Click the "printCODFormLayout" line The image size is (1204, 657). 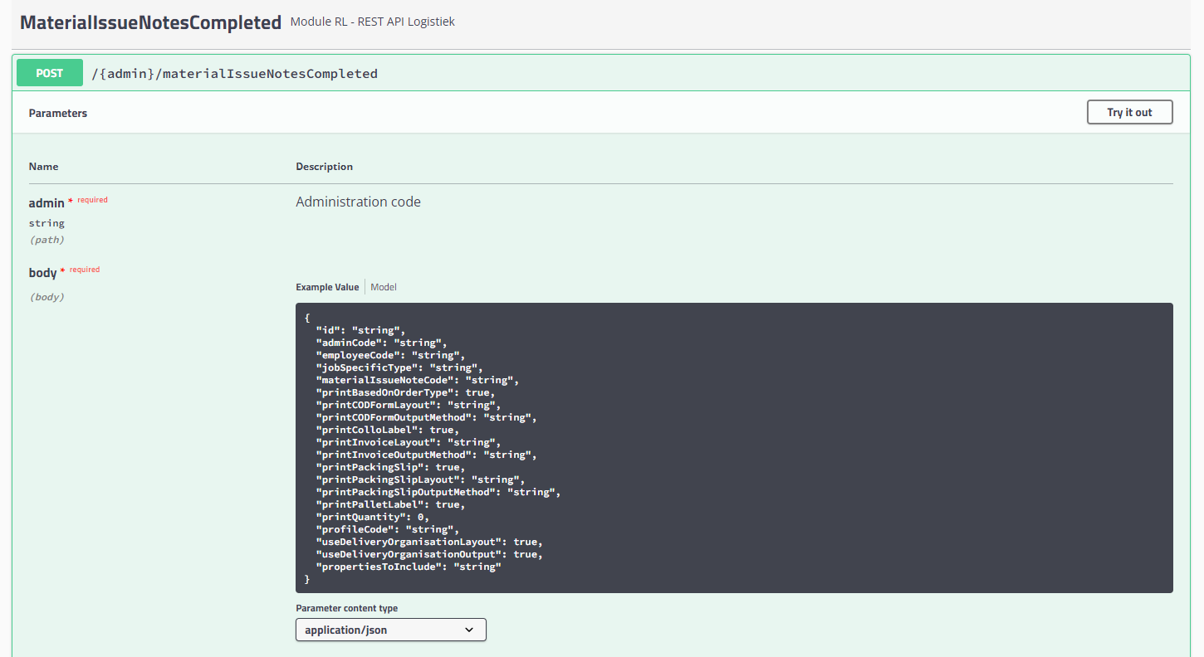408,405
